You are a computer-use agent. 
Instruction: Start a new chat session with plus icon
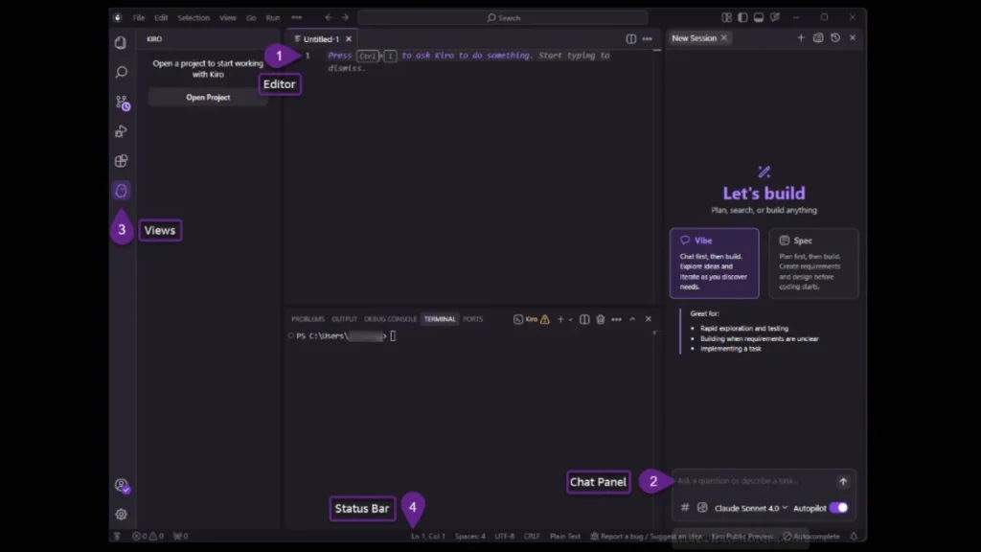pos(801,37)
